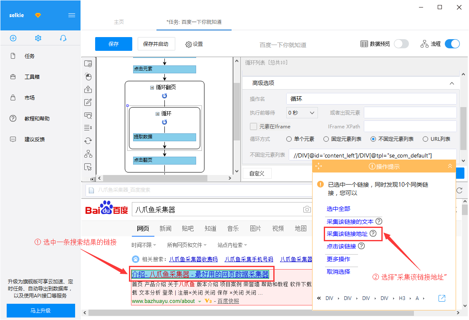The image size is (469, 320).
Task: Select the 提取数据 workflow step
Action: pos(164,137)
